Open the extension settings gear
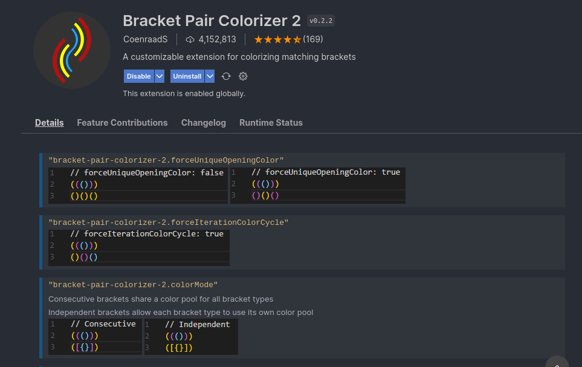This screenshot has height=367, width=582. coord(243,76)
